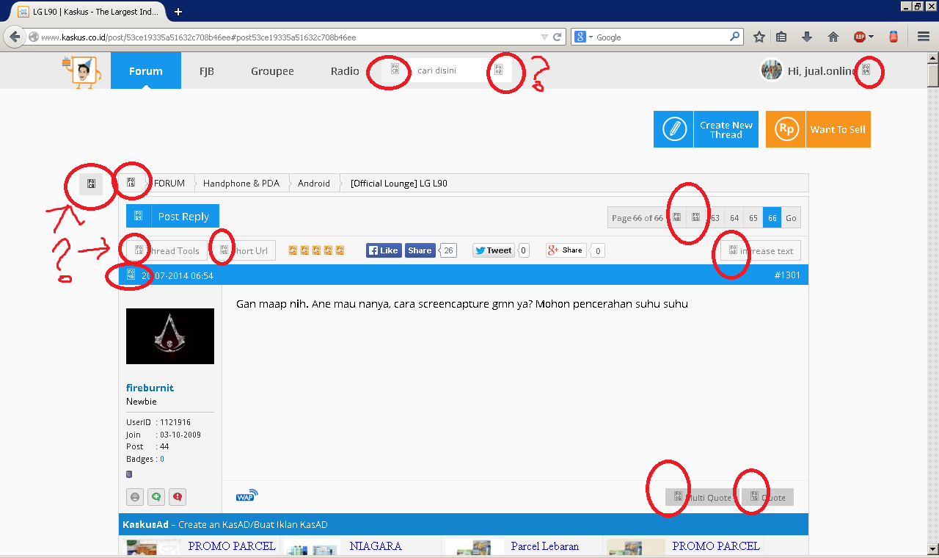Click the increase text button
This screenshot has width=939, height=558.
pyautogui.click(x=761, y=250)
